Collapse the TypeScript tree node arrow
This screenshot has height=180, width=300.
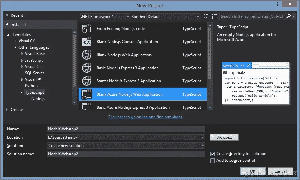click(21, 92)
